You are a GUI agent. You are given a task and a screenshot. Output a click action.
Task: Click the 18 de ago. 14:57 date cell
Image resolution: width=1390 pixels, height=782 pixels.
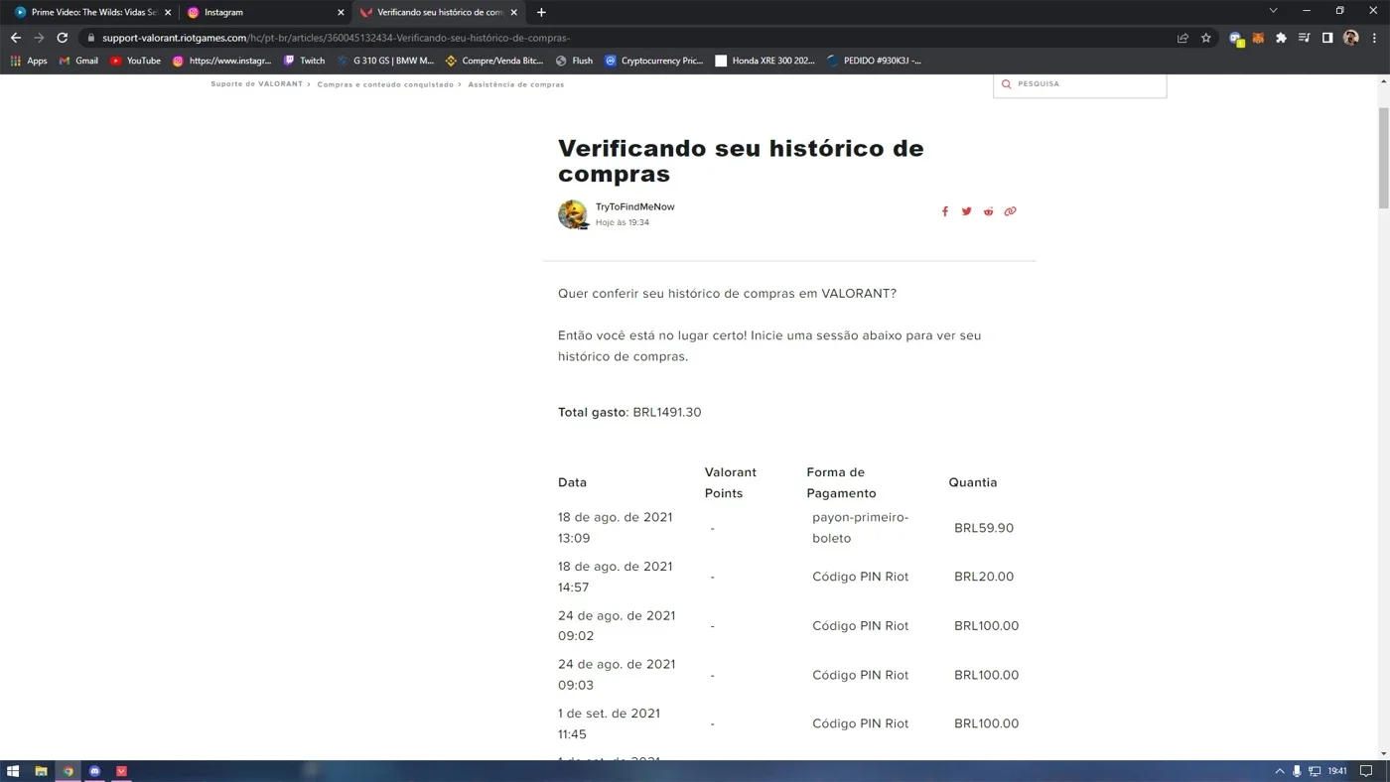pos(615,577)
